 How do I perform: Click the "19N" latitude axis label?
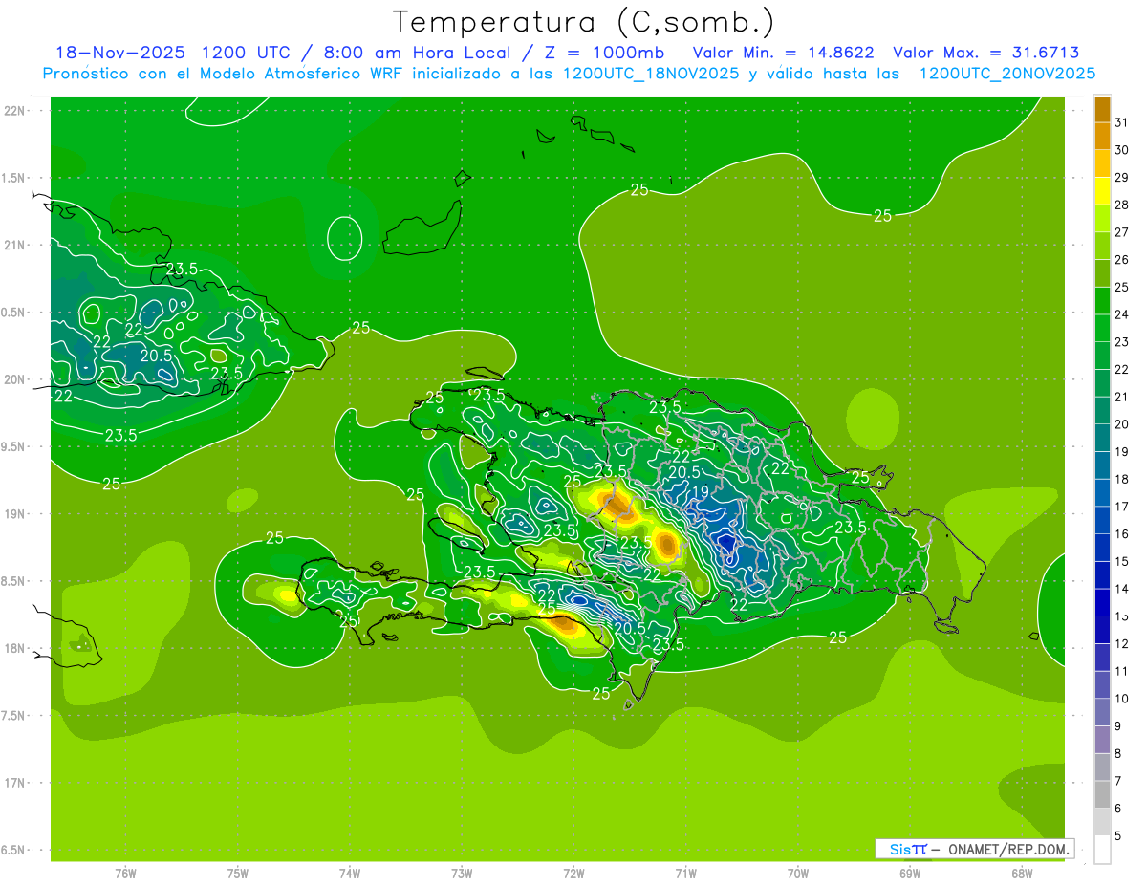[x=14, y=514]
